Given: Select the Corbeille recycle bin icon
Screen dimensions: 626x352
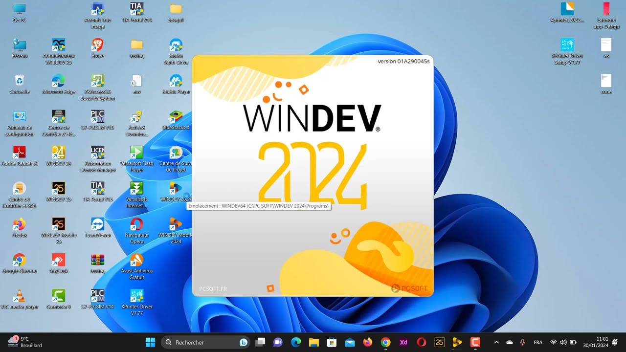Looking at the screenshot, I should (20, 84).
